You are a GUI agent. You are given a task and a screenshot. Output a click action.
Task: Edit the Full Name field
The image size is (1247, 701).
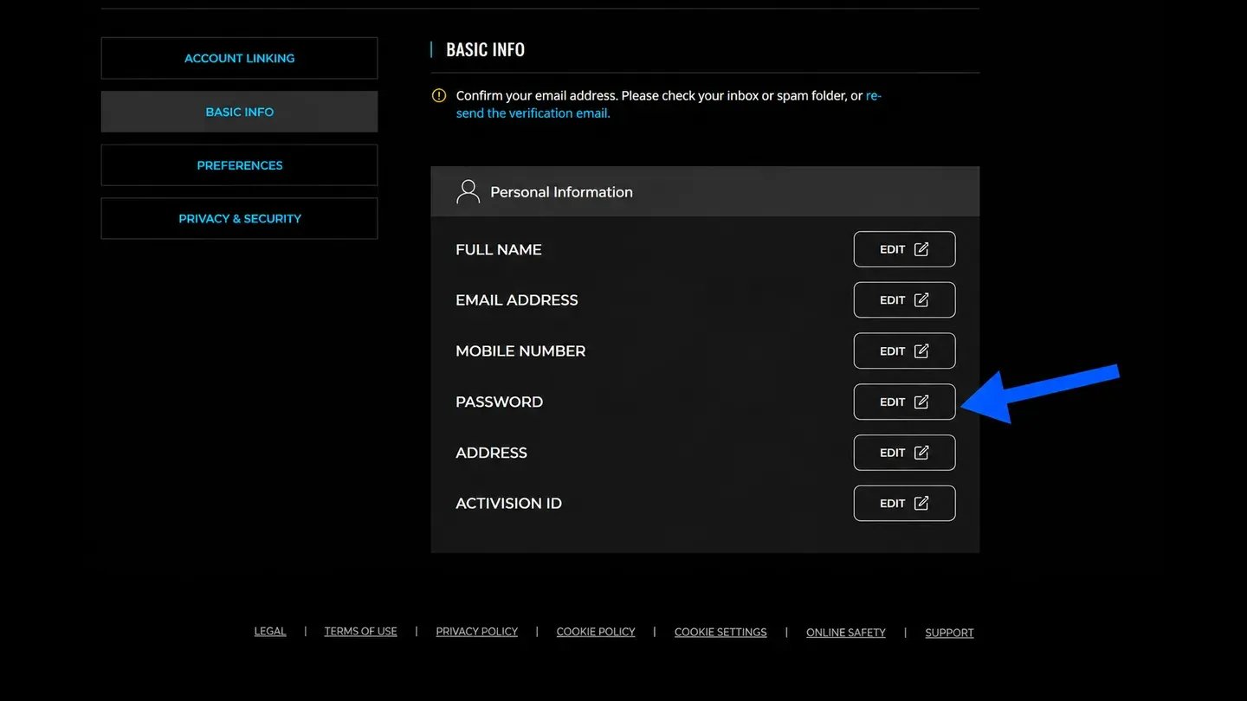(x=904, y=249)
